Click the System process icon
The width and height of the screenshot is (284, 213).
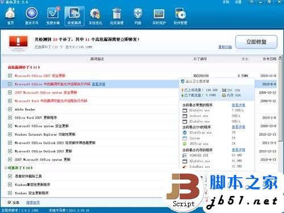point(185,139)
